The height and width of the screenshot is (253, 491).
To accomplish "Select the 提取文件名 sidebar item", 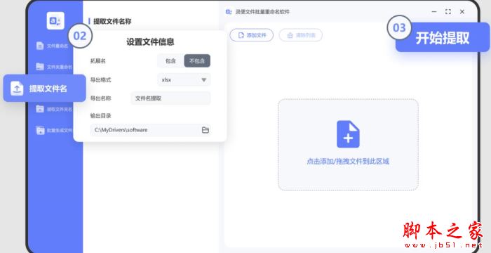I will (x=44, y=89).
